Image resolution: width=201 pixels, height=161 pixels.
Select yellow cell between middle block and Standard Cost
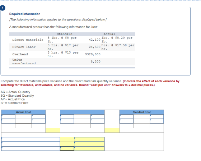[x=112, y=130]
